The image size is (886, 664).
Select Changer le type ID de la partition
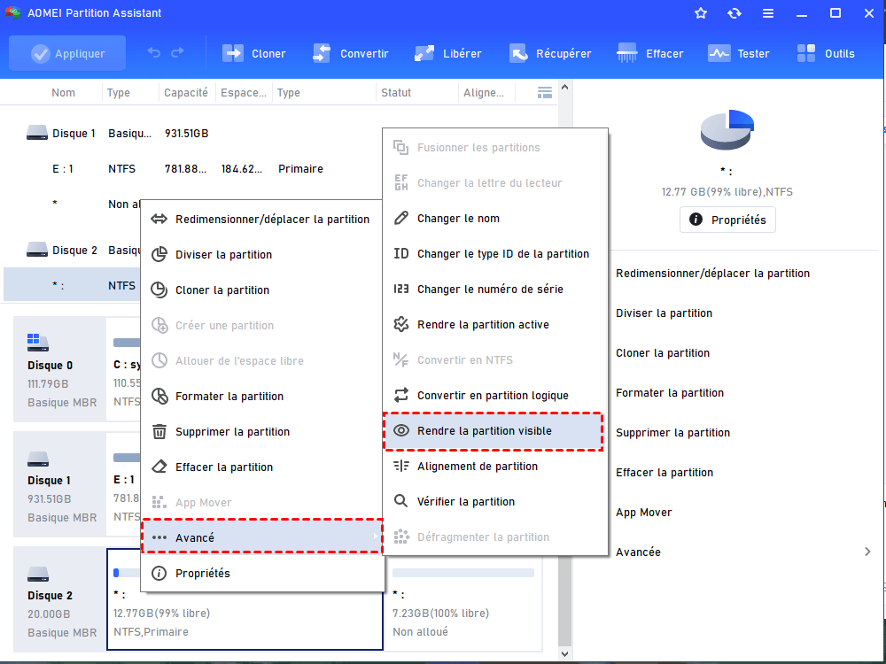pos(495,254)
